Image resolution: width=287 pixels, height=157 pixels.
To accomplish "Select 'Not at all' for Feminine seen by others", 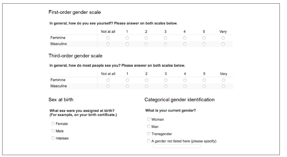I will 108,80.
